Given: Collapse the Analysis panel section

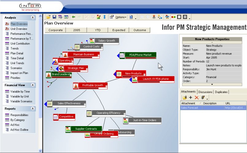Looking at the screenshot, I should pos(32,17).
